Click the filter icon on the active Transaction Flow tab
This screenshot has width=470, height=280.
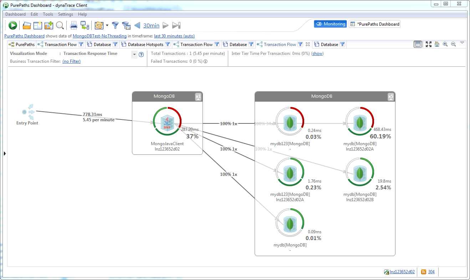click(x=300, y=45)
